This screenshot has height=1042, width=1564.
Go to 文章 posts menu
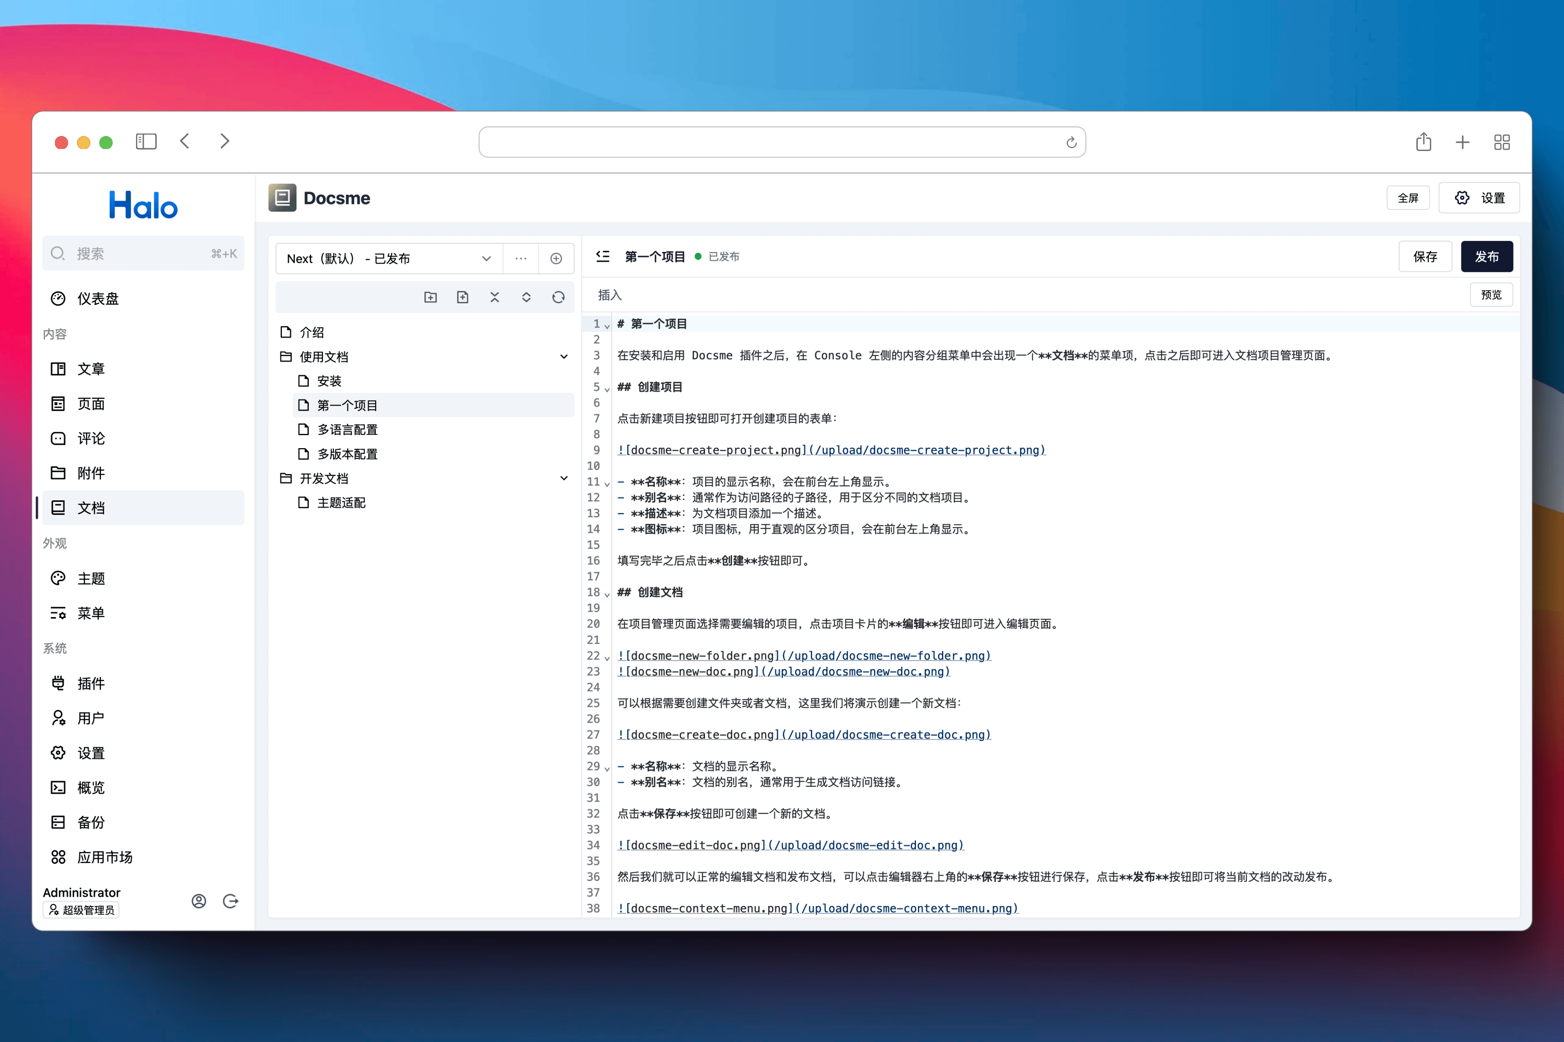tap(143, 369)
